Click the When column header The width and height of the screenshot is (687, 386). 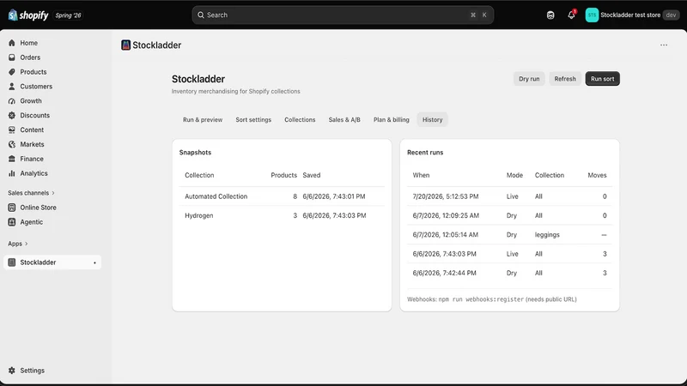coord(421,175)
